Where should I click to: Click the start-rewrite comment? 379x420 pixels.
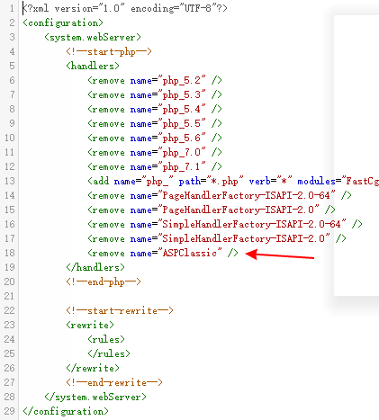coord(120,310)
